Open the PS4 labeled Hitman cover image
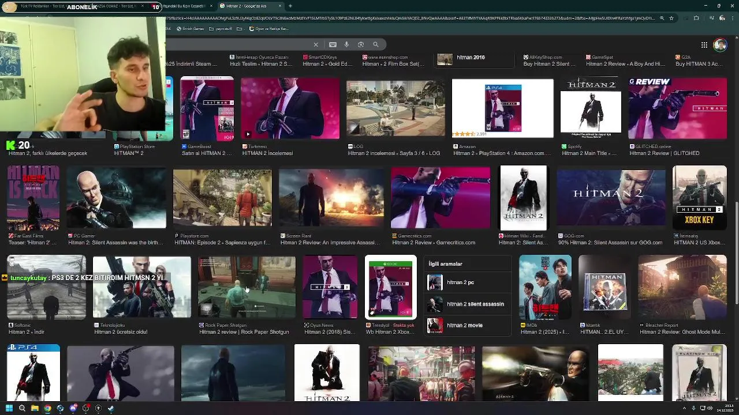This screenshot has height=415, width=739. coord(33,373)
